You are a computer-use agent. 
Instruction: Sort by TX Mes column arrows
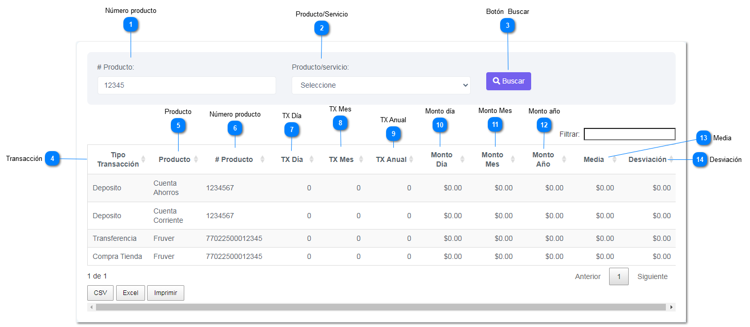tap(361, 159)
